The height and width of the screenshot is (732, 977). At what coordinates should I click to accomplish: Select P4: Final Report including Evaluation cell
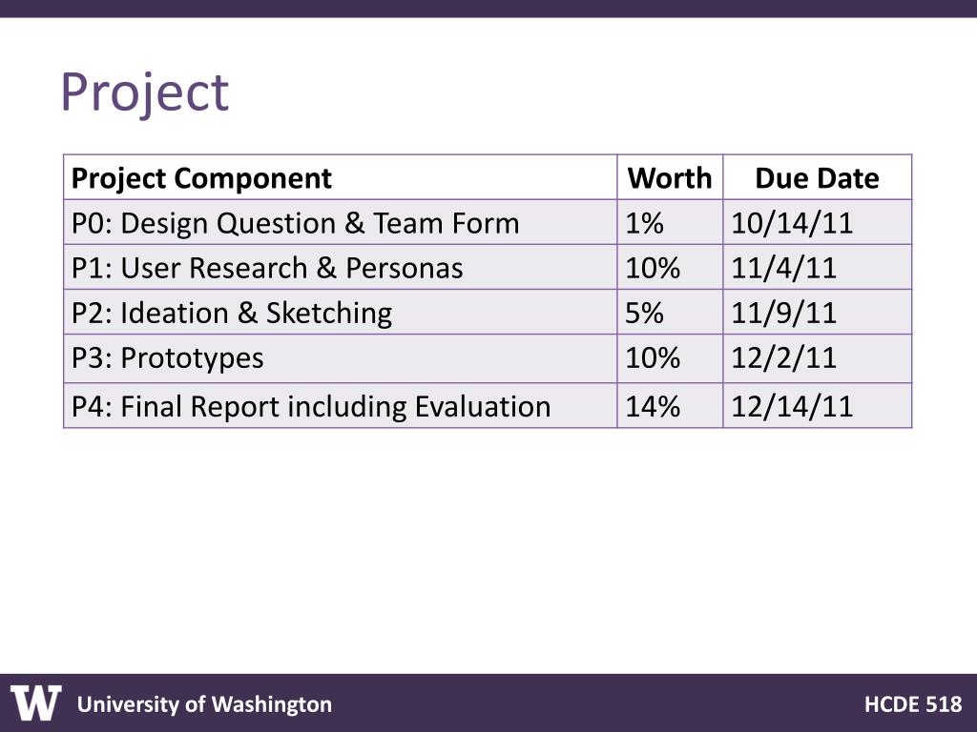(341, 405)
